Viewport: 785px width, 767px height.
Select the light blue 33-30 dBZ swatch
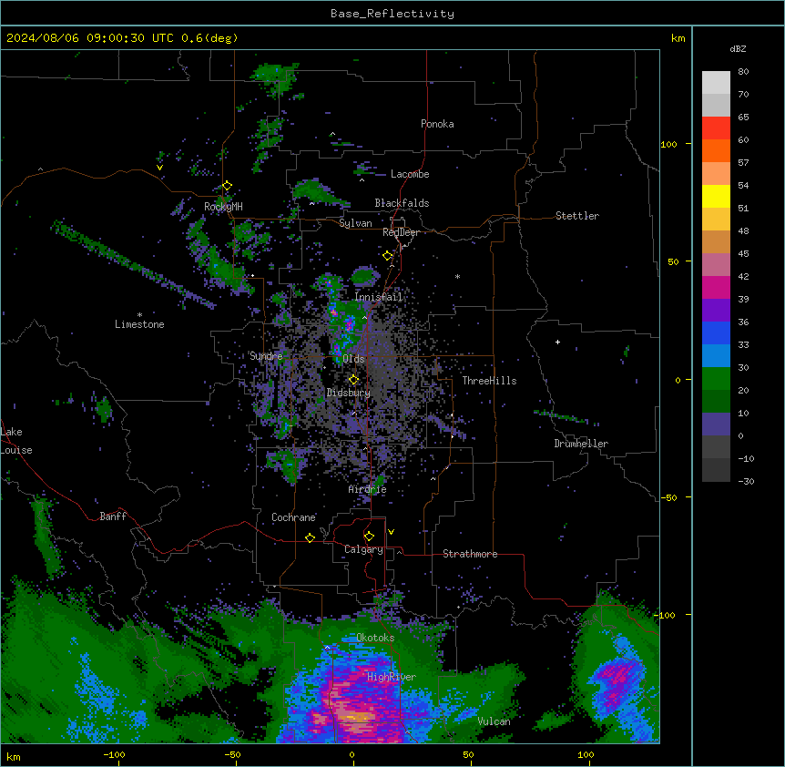tap(716, 355)
